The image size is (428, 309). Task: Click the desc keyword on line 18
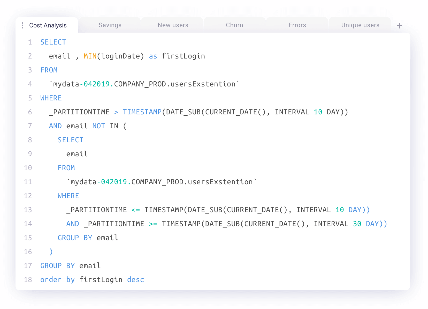(135, 280)
